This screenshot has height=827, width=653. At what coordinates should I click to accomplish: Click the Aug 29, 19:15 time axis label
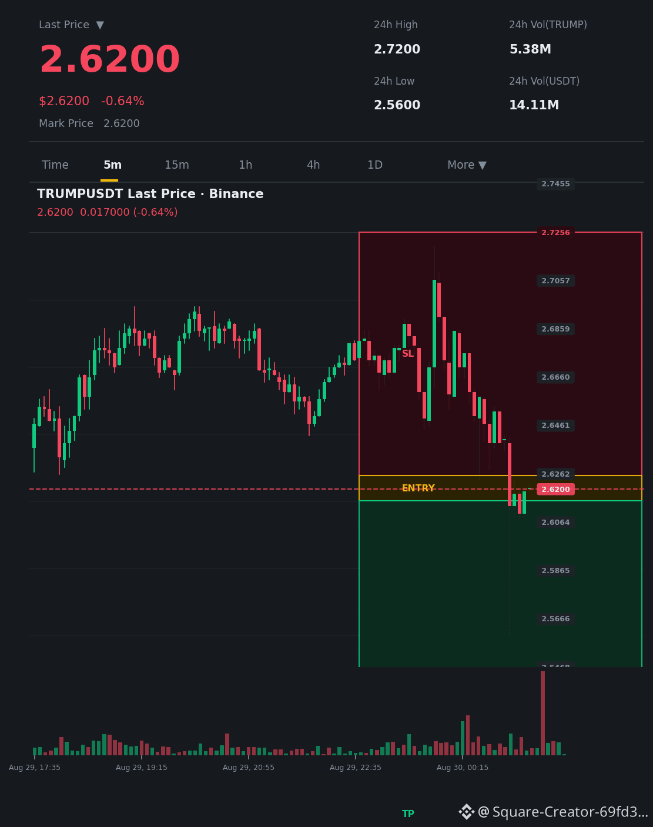point(142,768)
